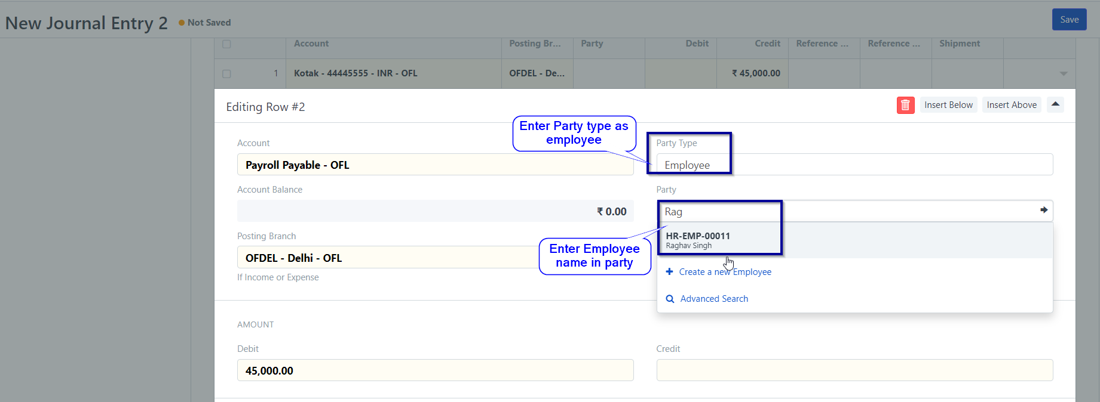
Task: Click the Account column header
Action: (x=311, y=44)
